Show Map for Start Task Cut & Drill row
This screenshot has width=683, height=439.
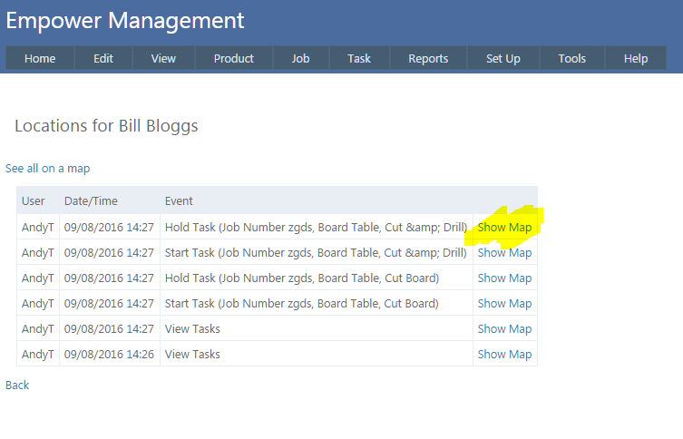(x=504, y=253)
